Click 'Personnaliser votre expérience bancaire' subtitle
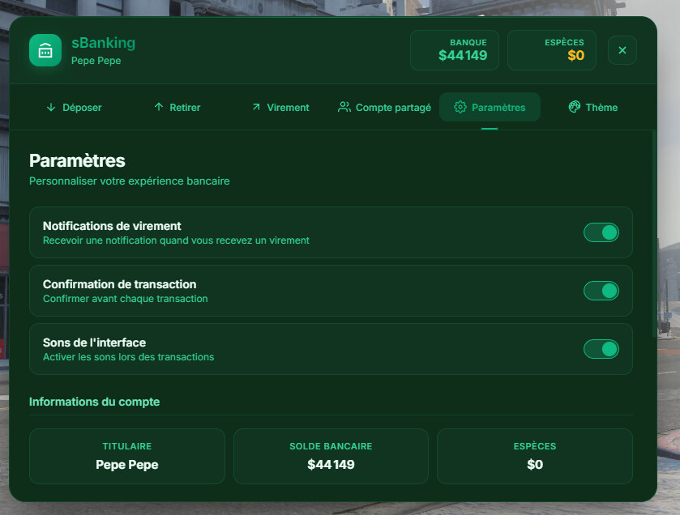The height and width of the screenshot is (515, 680). tap(129, 181)
